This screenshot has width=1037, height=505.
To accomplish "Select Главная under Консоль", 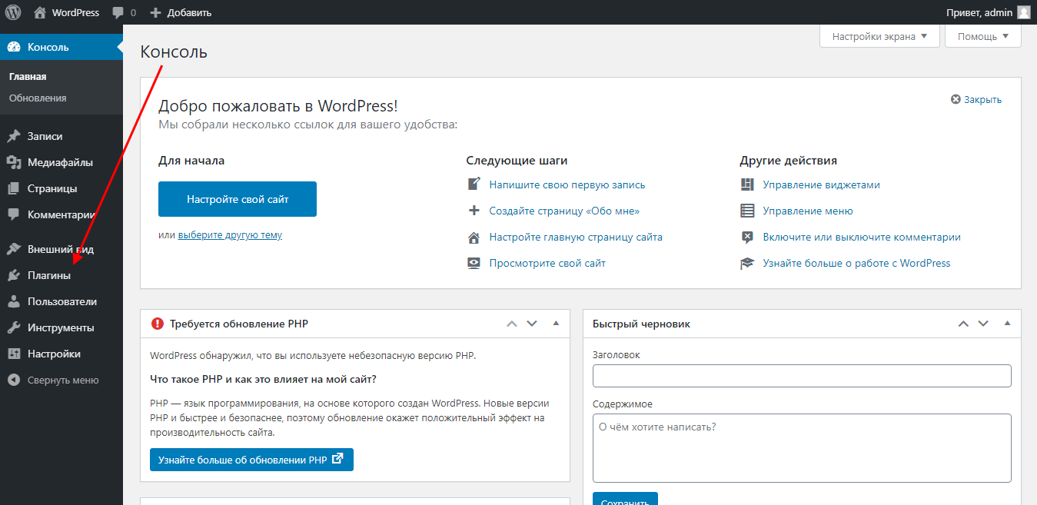I will [28, 76].
